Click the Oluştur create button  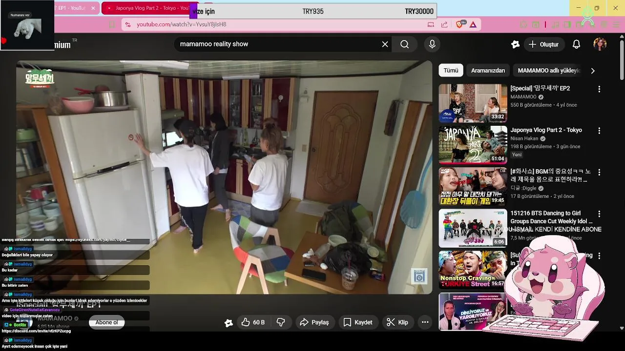pos(544,44)
